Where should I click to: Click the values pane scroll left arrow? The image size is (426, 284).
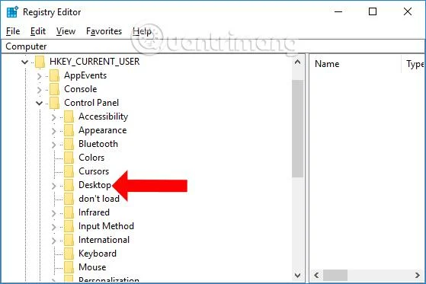(316, 276)
